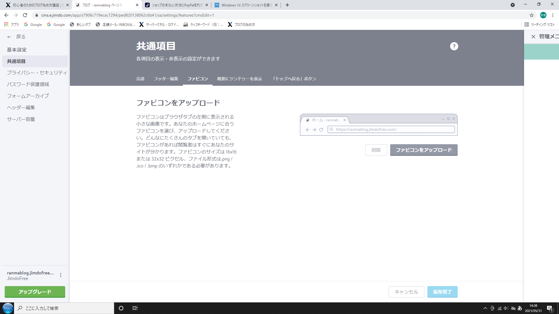Open Chrome's three-dot menu

553,15
